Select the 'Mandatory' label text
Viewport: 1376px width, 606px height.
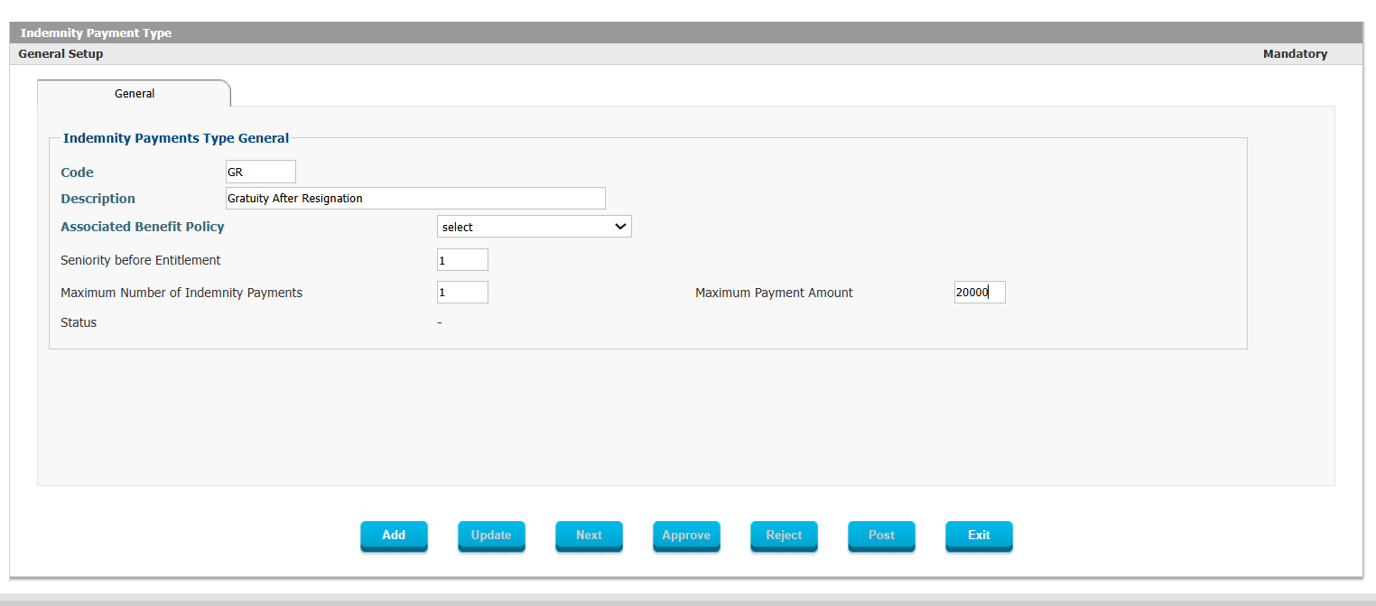click(x=1295, y=54)
